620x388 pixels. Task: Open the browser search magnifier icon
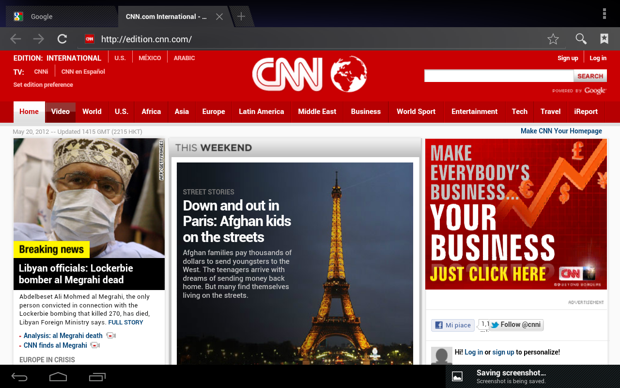click(x=581, y=39)
